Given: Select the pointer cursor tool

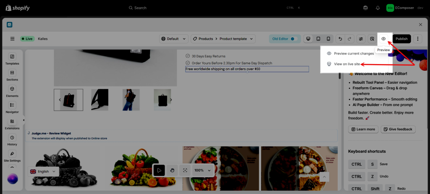Looking at the screenshot, I should (x=159, y=171).
